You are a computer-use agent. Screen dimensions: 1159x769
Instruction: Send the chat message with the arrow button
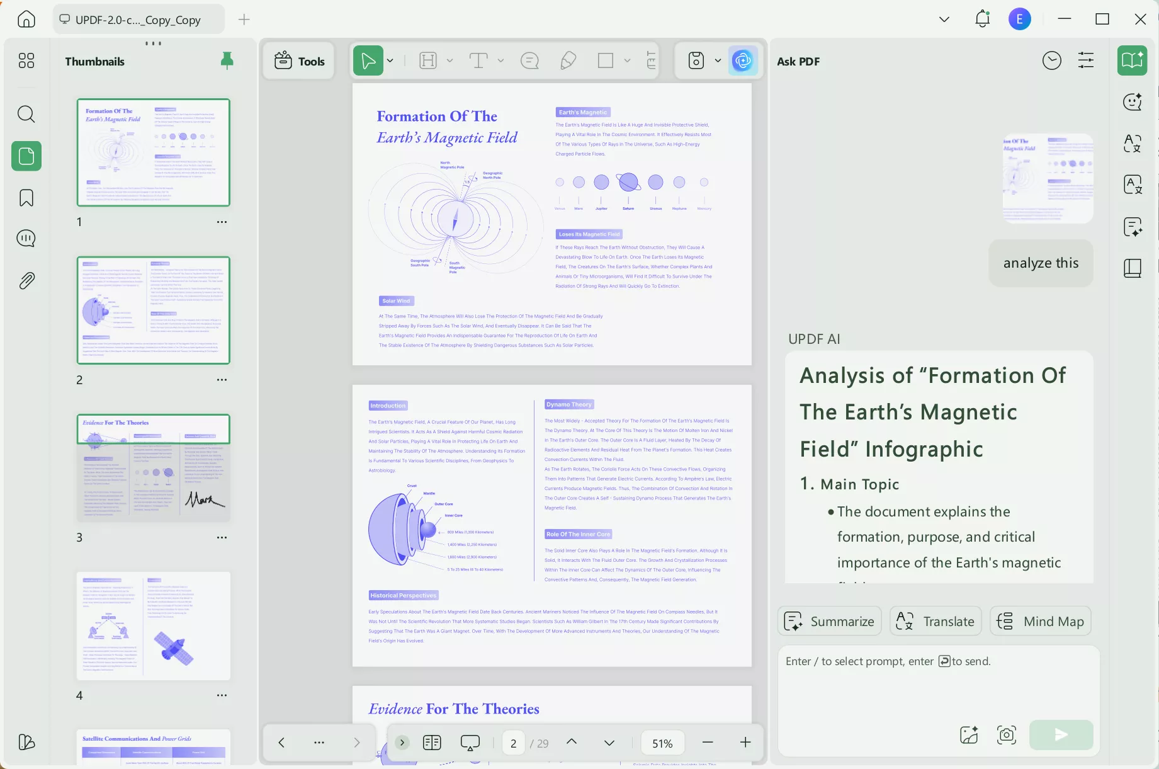(1061, 734)
